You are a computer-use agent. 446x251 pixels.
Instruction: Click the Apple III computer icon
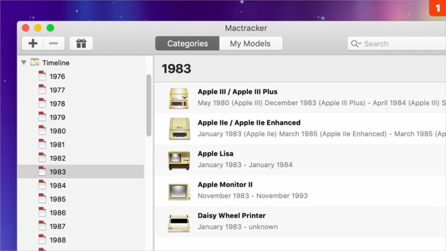point(179,98)
